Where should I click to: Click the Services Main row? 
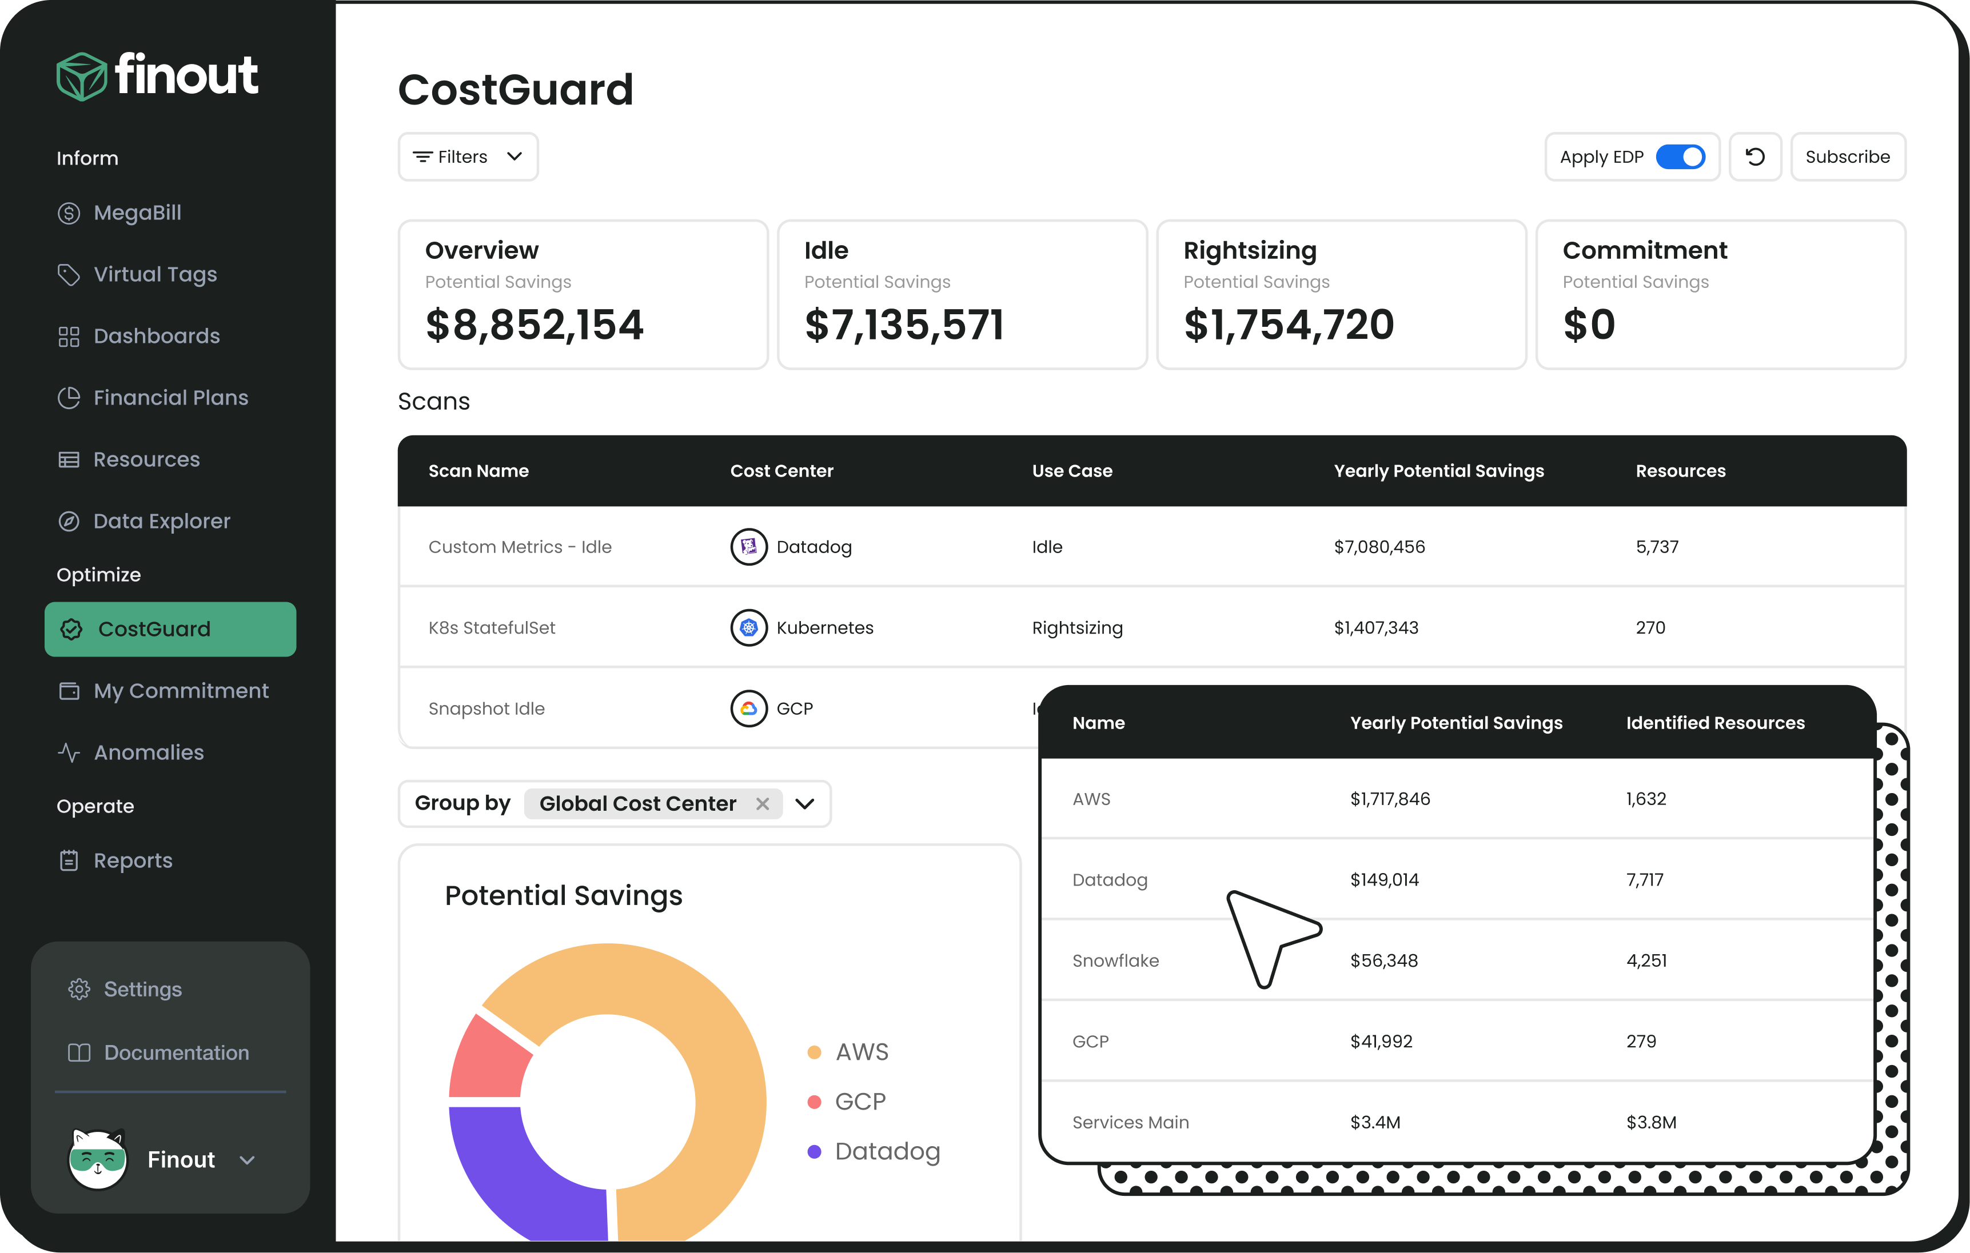pos(1457,1122)
